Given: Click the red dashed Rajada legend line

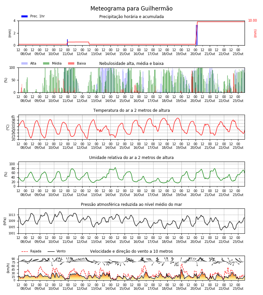Looking at the screenshot, I should pos(25,251).
